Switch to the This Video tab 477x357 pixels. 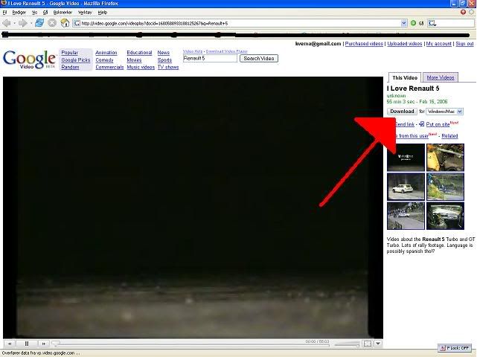(x=405, y=77)
